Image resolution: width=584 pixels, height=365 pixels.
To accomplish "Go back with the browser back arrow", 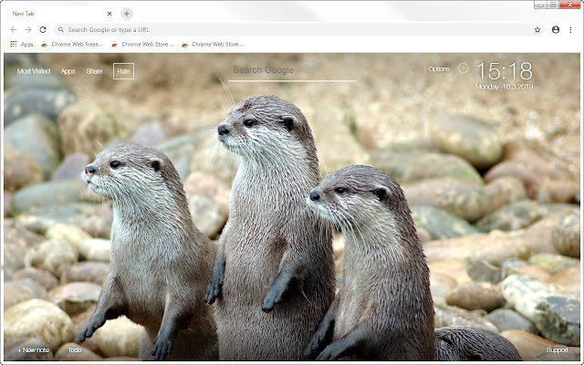I will point(14,30).
